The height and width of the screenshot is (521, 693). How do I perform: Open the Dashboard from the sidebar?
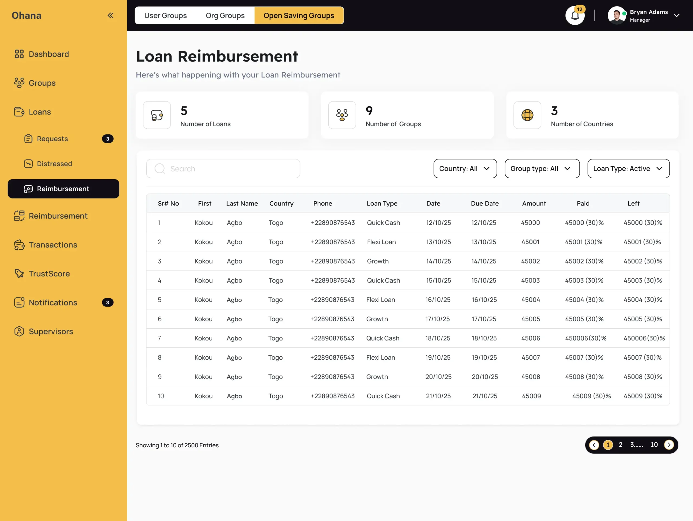[x=48, y=54]
